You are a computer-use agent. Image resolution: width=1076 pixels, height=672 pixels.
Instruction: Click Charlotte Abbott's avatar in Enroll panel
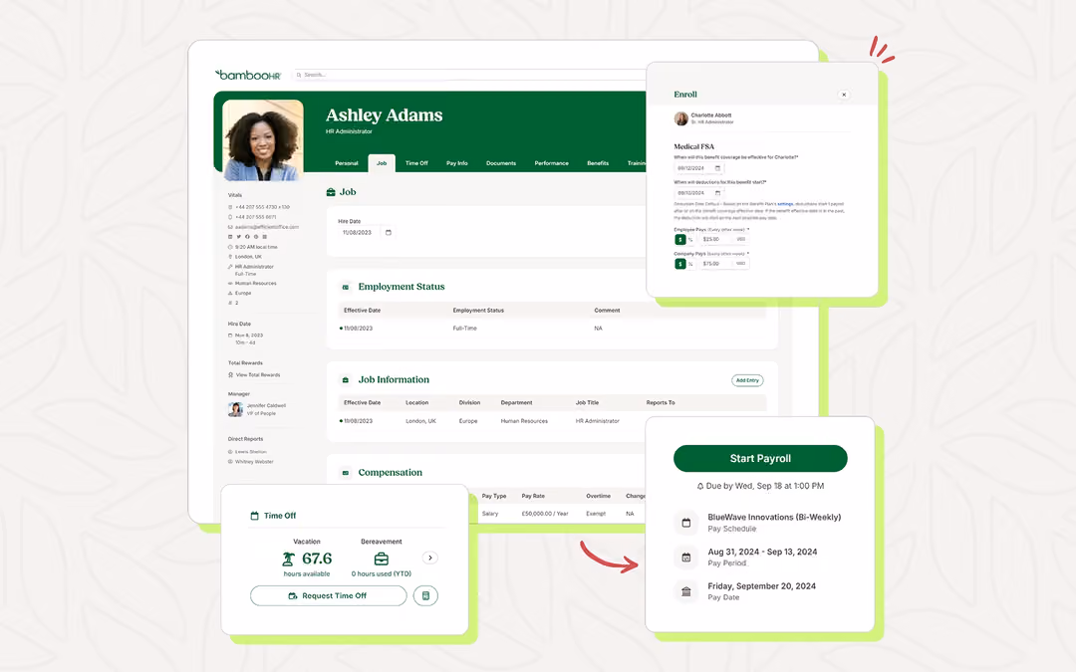click(680, 118)
